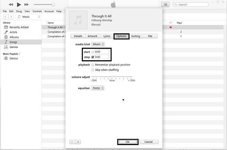
Task: Switch to the Artwork tab
Action: coord(93,36)
